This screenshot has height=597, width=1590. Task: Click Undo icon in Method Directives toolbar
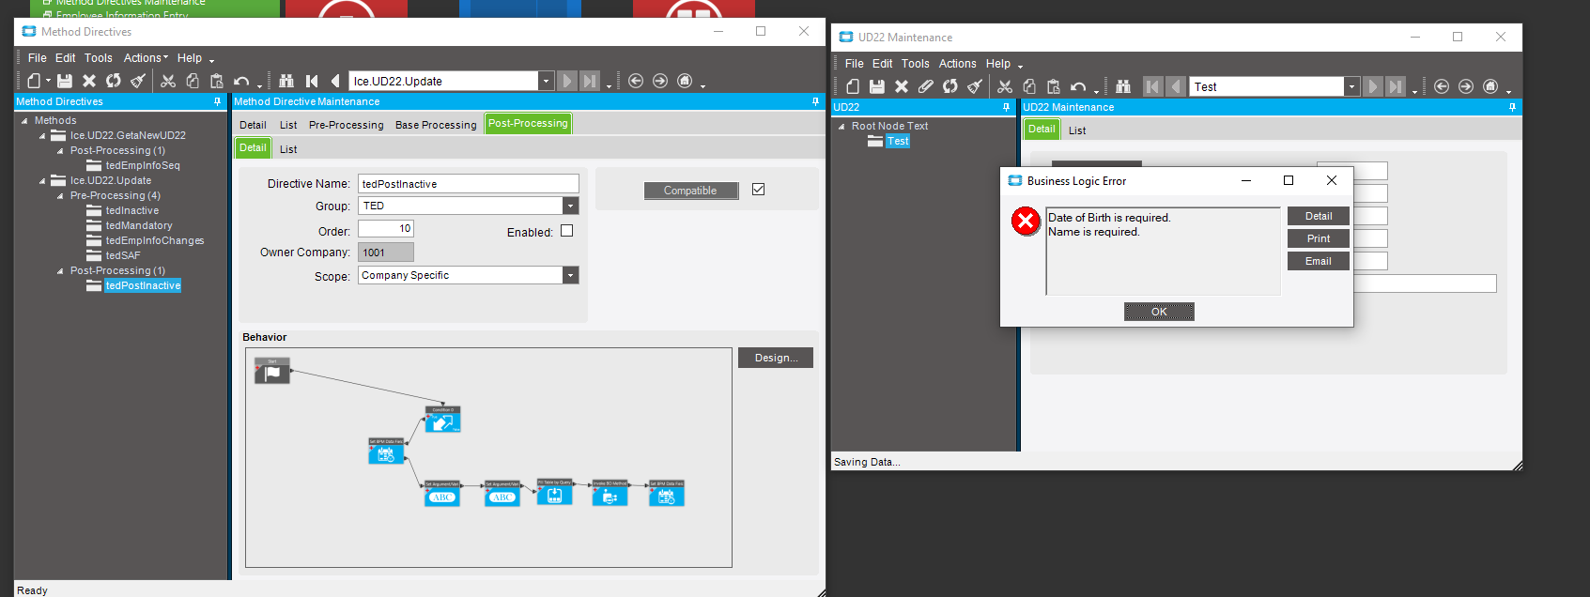[241, 81]
